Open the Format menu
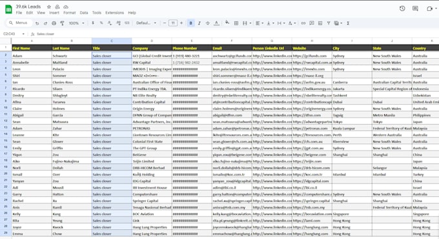Image resolution: width=439 pixels, height=239 pixels. pos(70,13)
